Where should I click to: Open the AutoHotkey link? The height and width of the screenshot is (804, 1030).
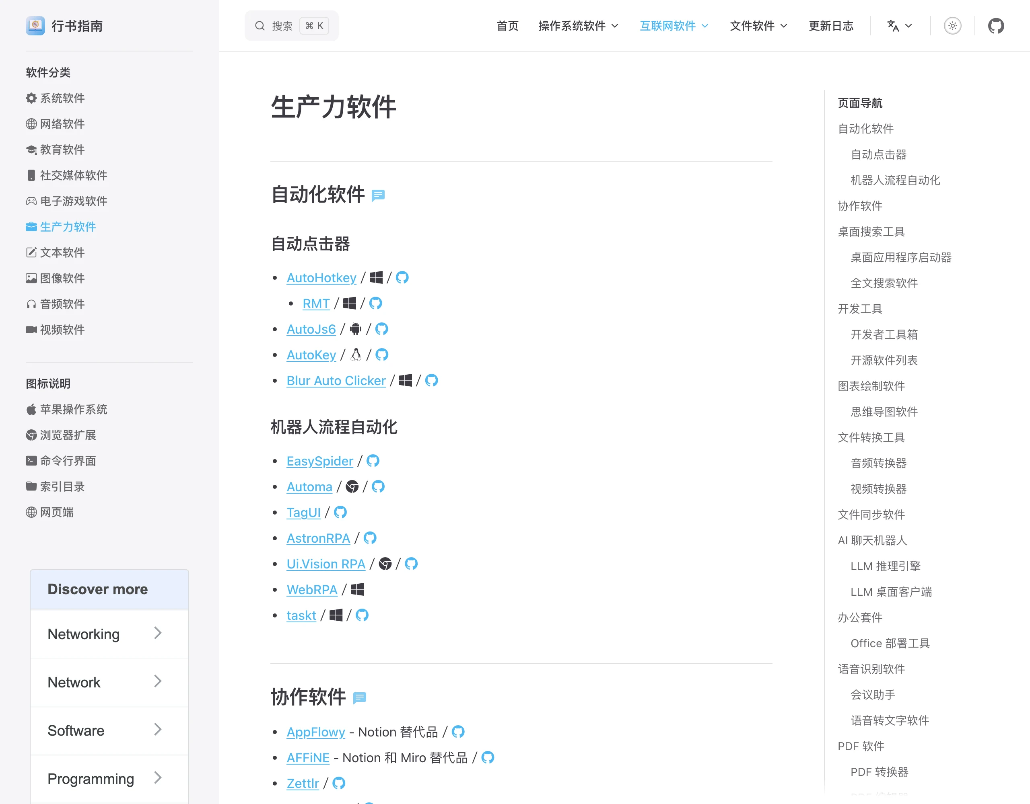[x=321, y=278]
